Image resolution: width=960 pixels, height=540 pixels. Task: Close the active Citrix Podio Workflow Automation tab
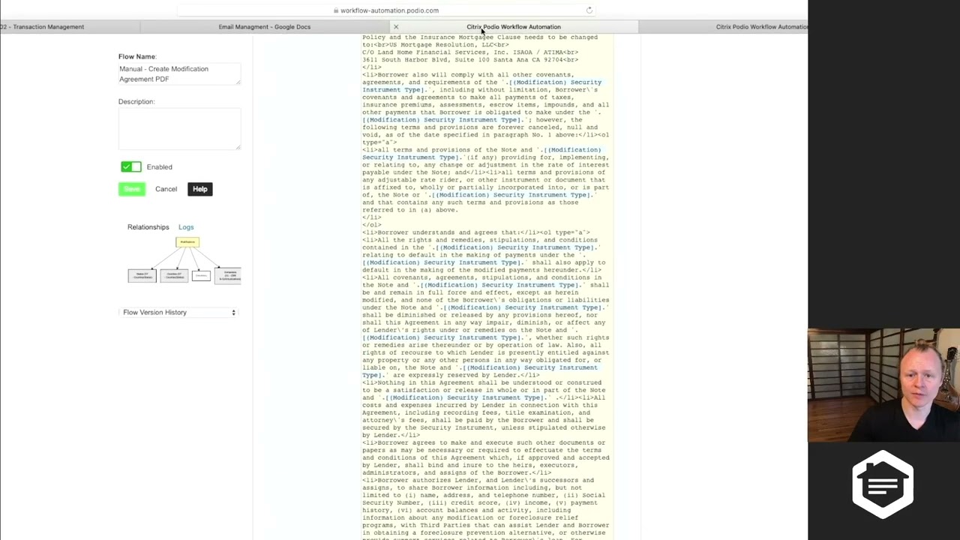tap(396, 27)
